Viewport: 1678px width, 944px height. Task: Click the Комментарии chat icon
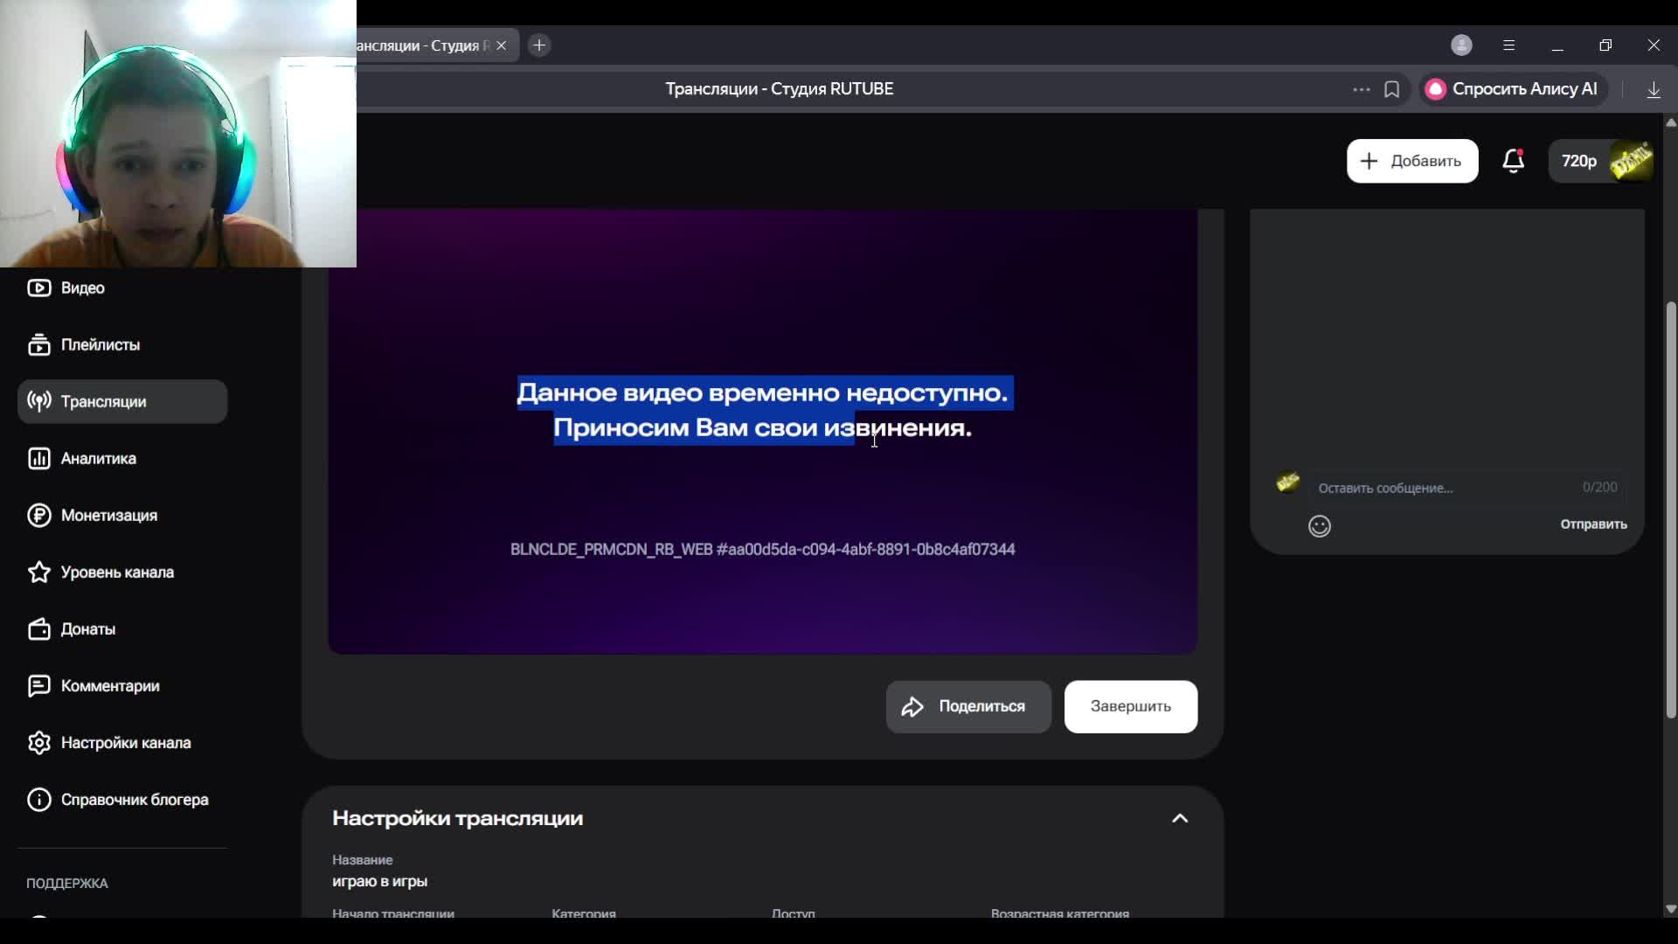tap(38, 686)
